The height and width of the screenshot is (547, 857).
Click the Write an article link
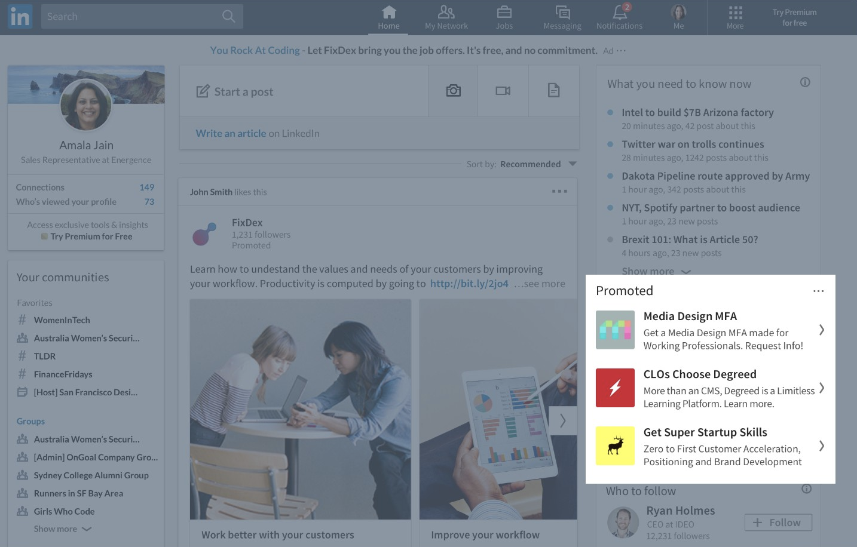point(231,133)
